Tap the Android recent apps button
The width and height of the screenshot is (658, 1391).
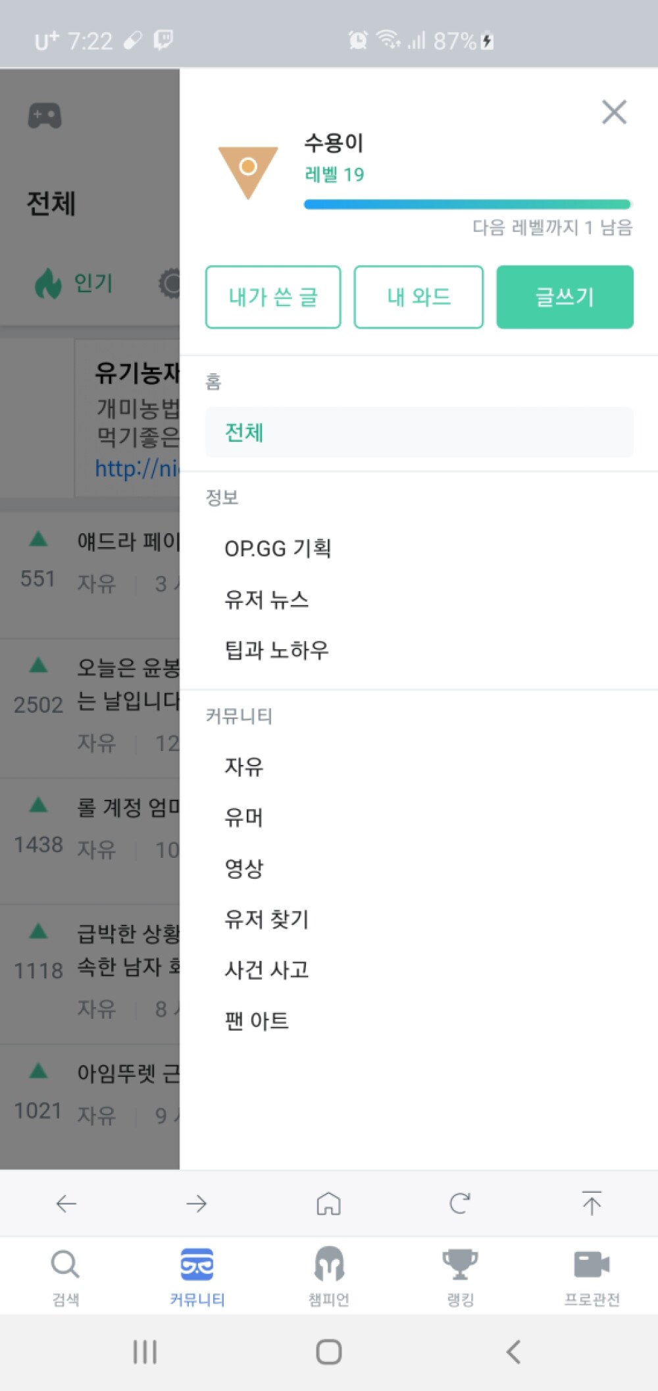(x=145, y=1352)
